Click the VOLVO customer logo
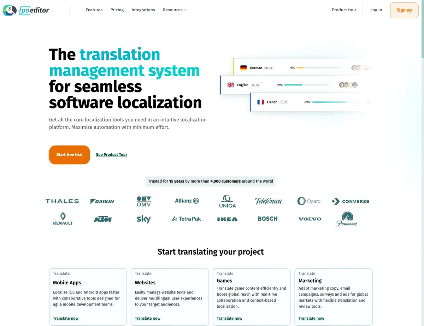The width and height of the screenshot is (424, 326). click(310, 219)
